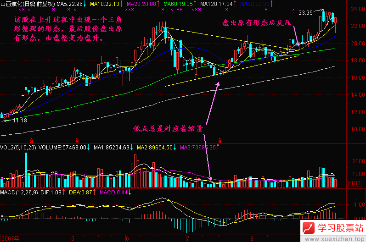Screen dimensions: 366x242
Task: Click the X100 volume scale box
Action: (x=354, y=183)
